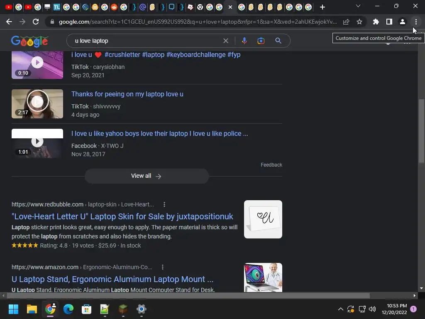Switch to the Reddit tab

point(114,7)
